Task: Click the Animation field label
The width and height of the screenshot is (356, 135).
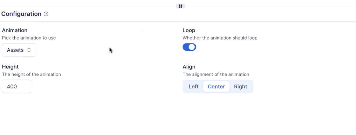Action: click(x=15, y=30)
